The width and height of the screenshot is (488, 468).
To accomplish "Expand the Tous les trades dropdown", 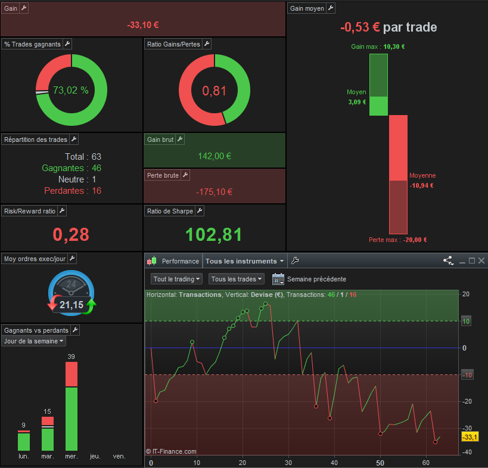I will [236, 279].
